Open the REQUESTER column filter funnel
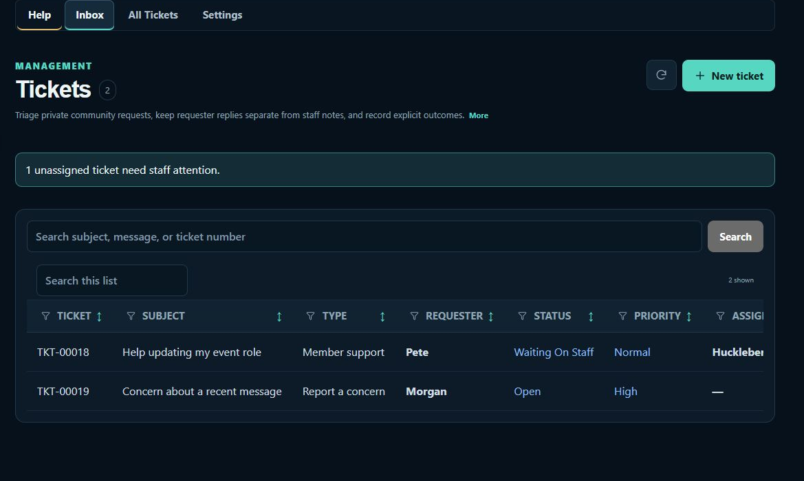 [414, 316]
